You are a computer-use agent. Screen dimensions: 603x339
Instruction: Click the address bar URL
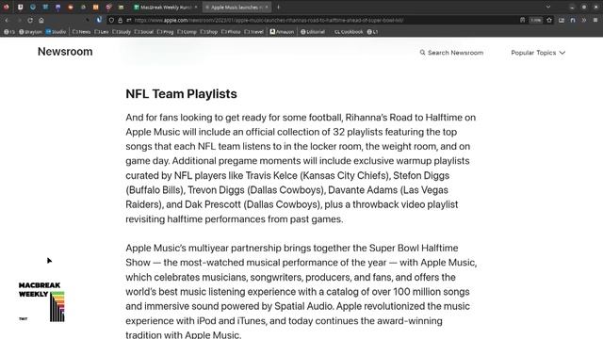(269, 20)
